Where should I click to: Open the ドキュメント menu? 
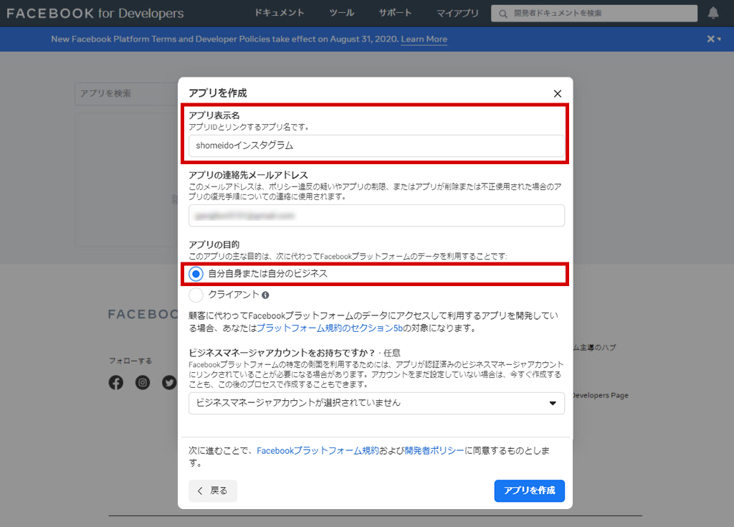click(280, 13)
